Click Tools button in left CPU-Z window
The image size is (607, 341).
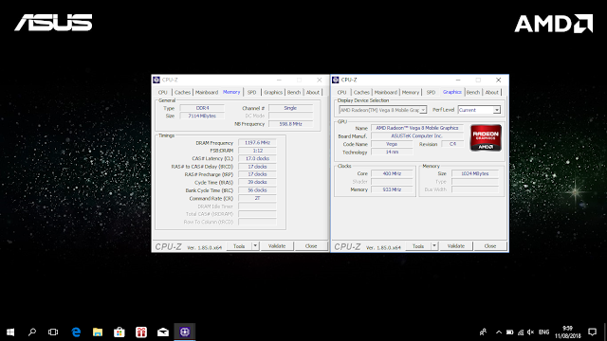(239, 246)
